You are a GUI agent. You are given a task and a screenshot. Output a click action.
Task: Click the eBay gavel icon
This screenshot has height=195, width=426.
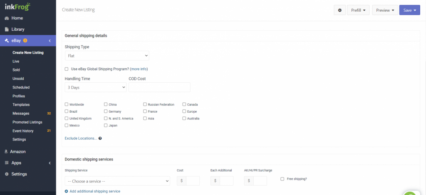(7, 41)
